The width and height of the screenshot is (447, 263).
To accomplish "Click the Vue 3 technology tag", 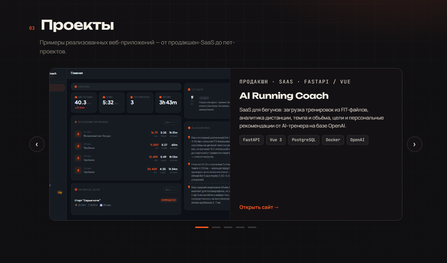I will coord(276,140).
